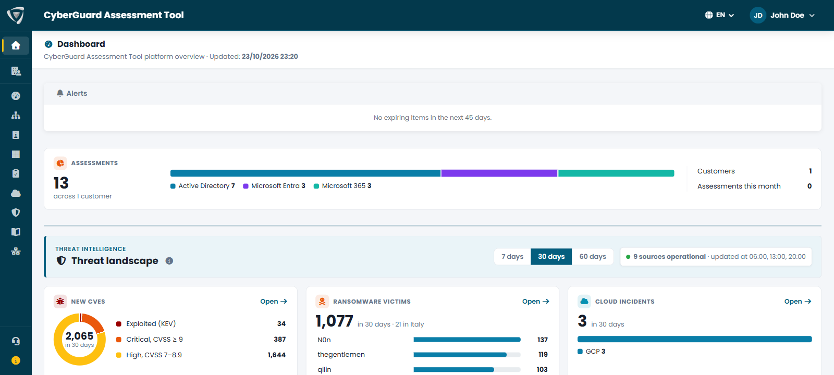This screenshot has width=834, height=375.
Task: Click the Critical, CVSS ≥ 9 row
Action: [x=201, y=339]
